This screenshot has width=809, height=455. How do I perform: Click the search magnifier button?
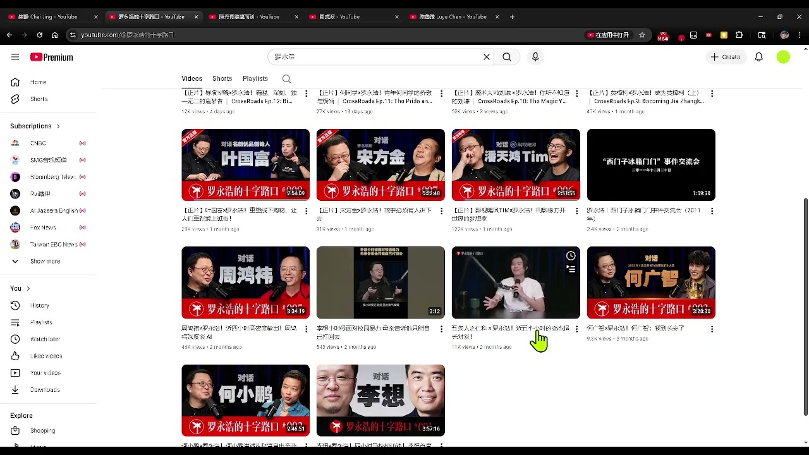[x=507, y=57]
